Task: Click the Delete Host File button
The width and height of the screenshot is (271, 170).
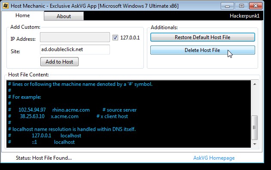Action: [203, 50]
